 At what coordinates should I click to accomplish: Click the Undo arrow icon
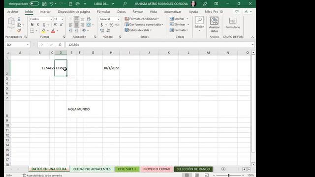pyautogui.click(x=51, y=3)
